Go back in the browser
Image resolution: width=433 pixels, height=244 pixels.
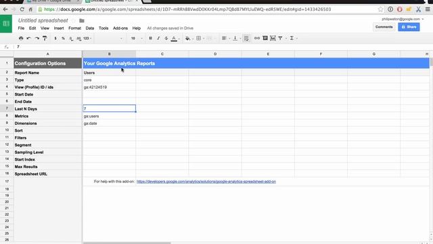5,9
